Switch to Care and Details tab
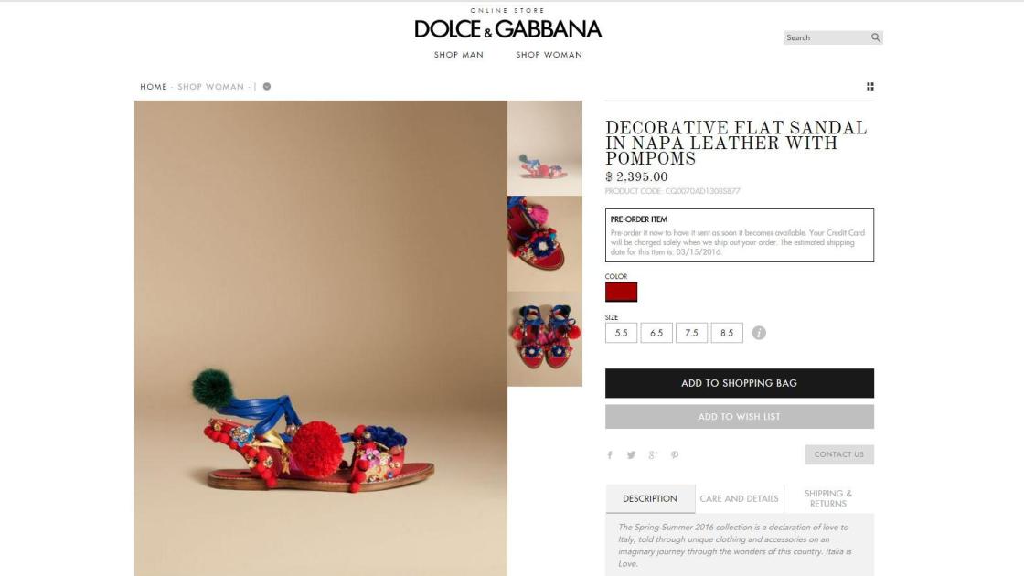 [740, 499]
